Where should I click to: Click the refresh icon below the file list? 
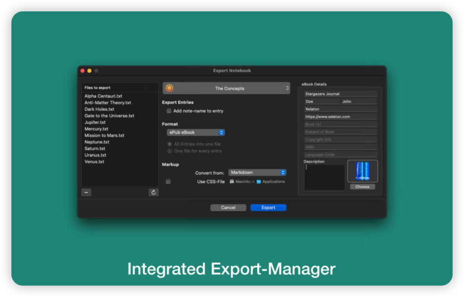pos(154,192)
